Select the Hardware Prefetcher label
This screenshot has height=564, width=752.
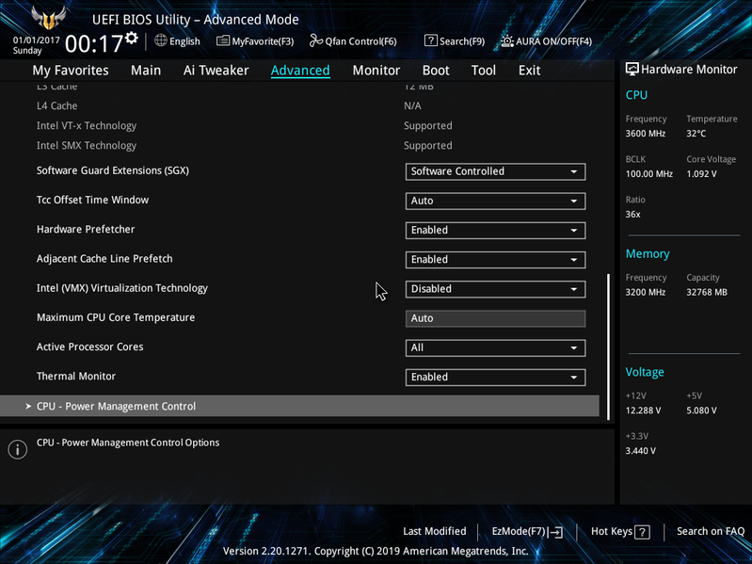[86, 229]
